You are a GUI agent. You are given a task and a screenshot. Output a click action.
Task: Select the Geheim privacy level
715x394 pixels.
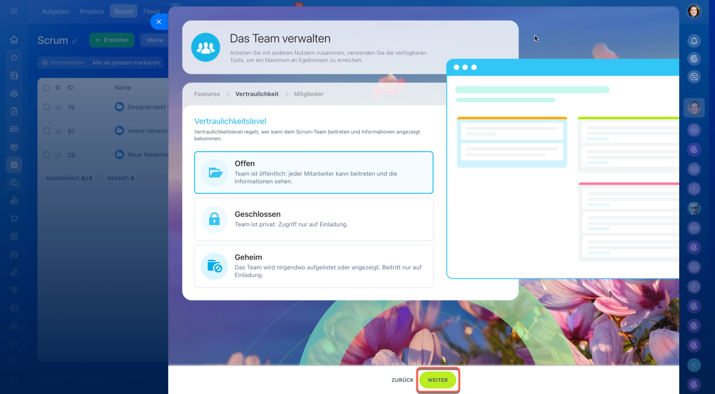point(313,266)
